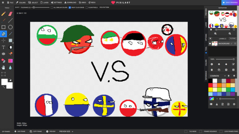The height and width of the screenshot is (134, 239).
Task: Hide the Background layer visibility
Action: [x=210, y=44]
